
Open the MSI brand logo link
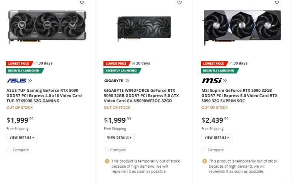(x=214, y=80)
